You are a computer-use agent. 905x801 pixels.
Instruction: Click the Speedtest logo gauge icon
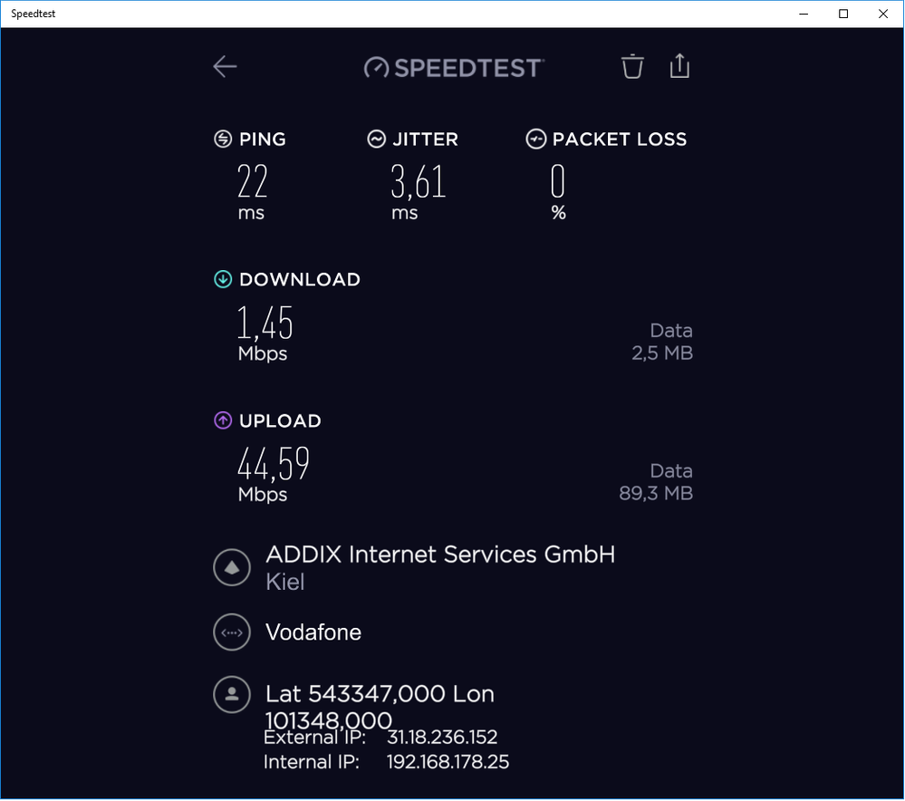pos(375,66)
